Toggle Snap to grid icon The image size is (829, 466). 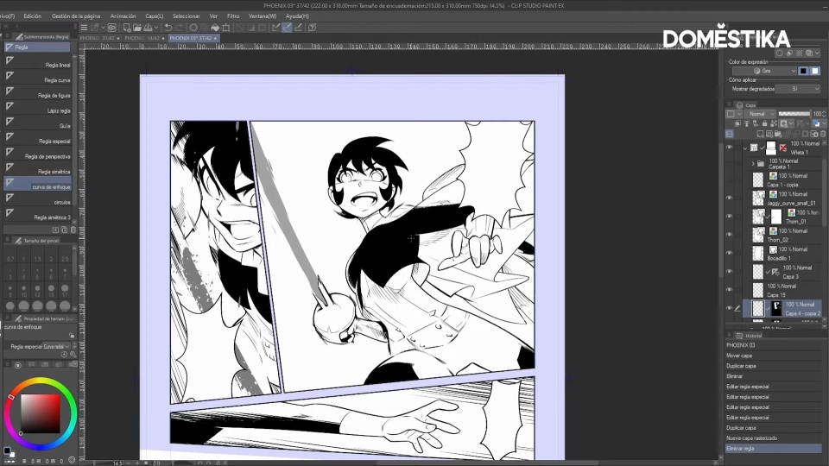click(x=298, y=28)
